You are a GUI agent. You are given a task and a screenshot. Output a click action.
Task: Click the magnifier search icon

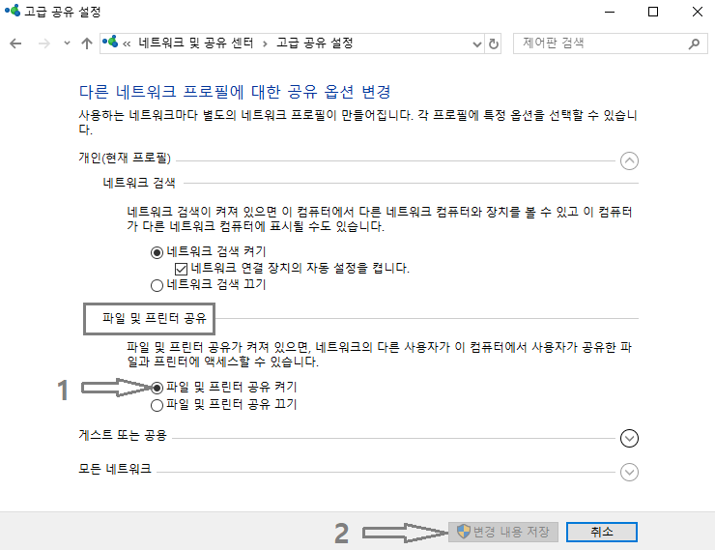click(694, 43)
